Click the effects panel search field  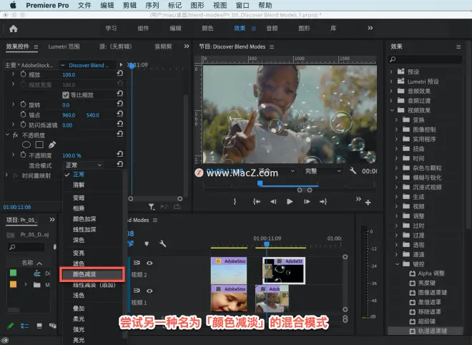[425, 59]
